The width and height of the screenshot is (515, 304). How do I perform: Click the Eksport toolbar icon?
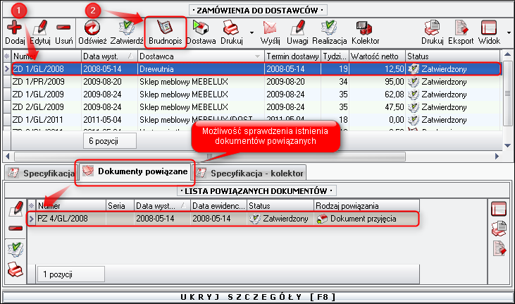coord(461,30)
